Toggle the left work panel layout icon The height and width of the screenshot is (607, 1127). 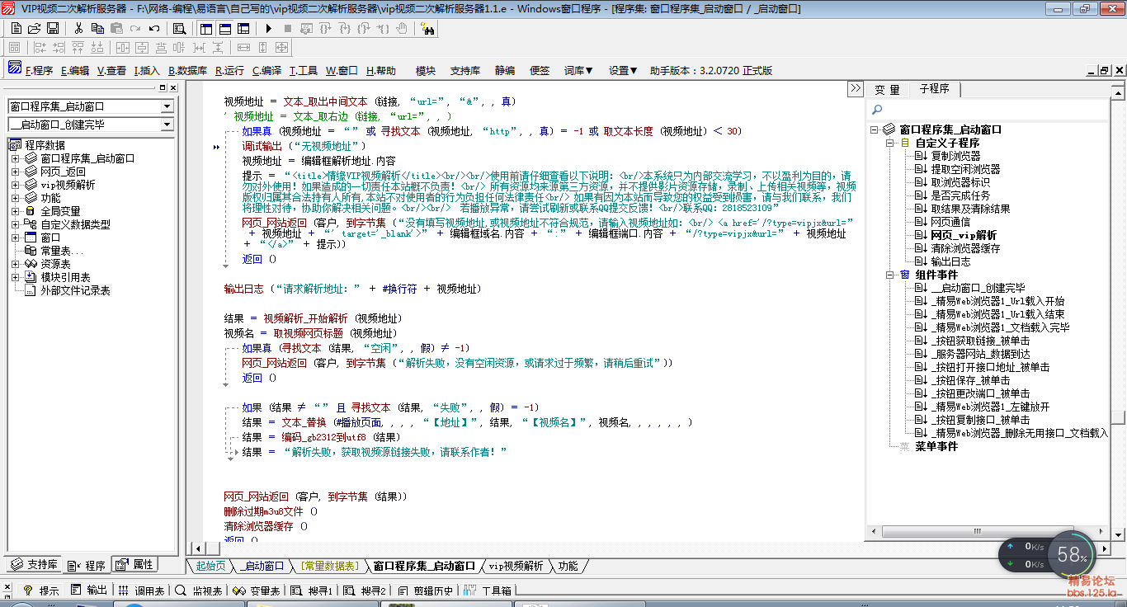tap(206, 28)
